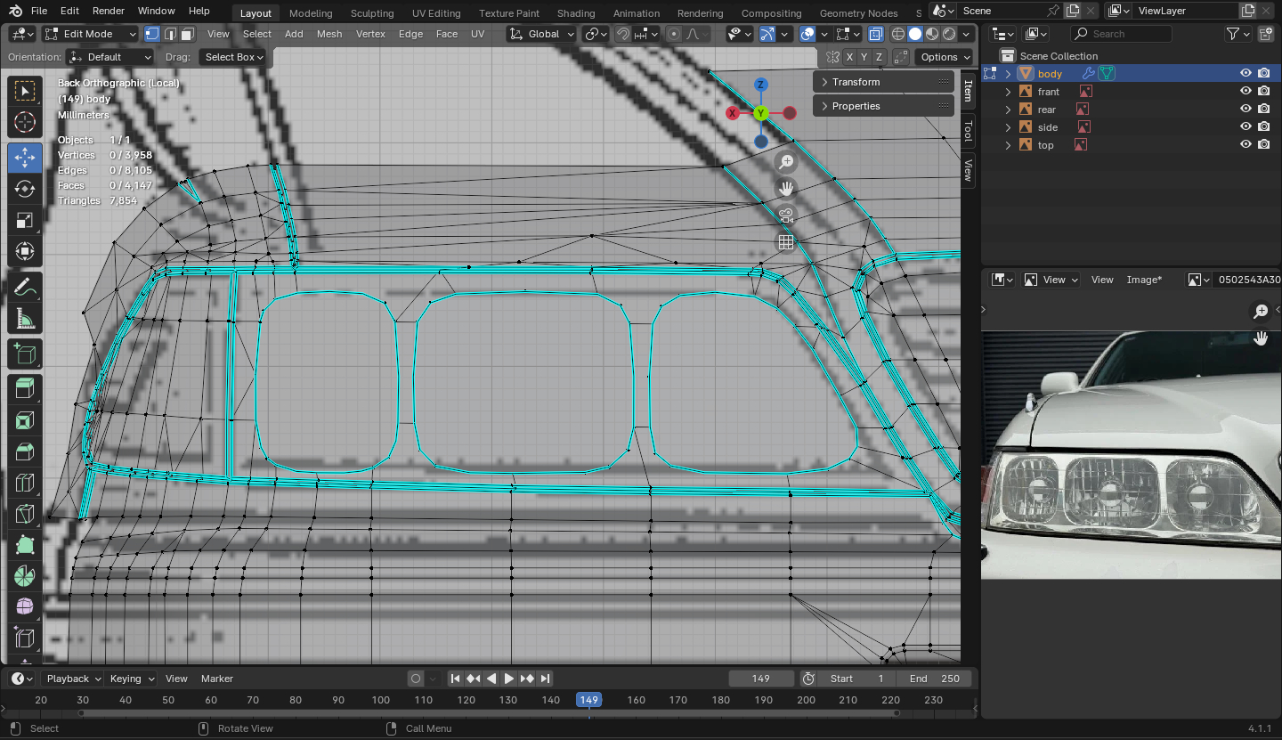Hide the body object in viewport
The width and height of the screenshot is (1282, 740).
1245,74
